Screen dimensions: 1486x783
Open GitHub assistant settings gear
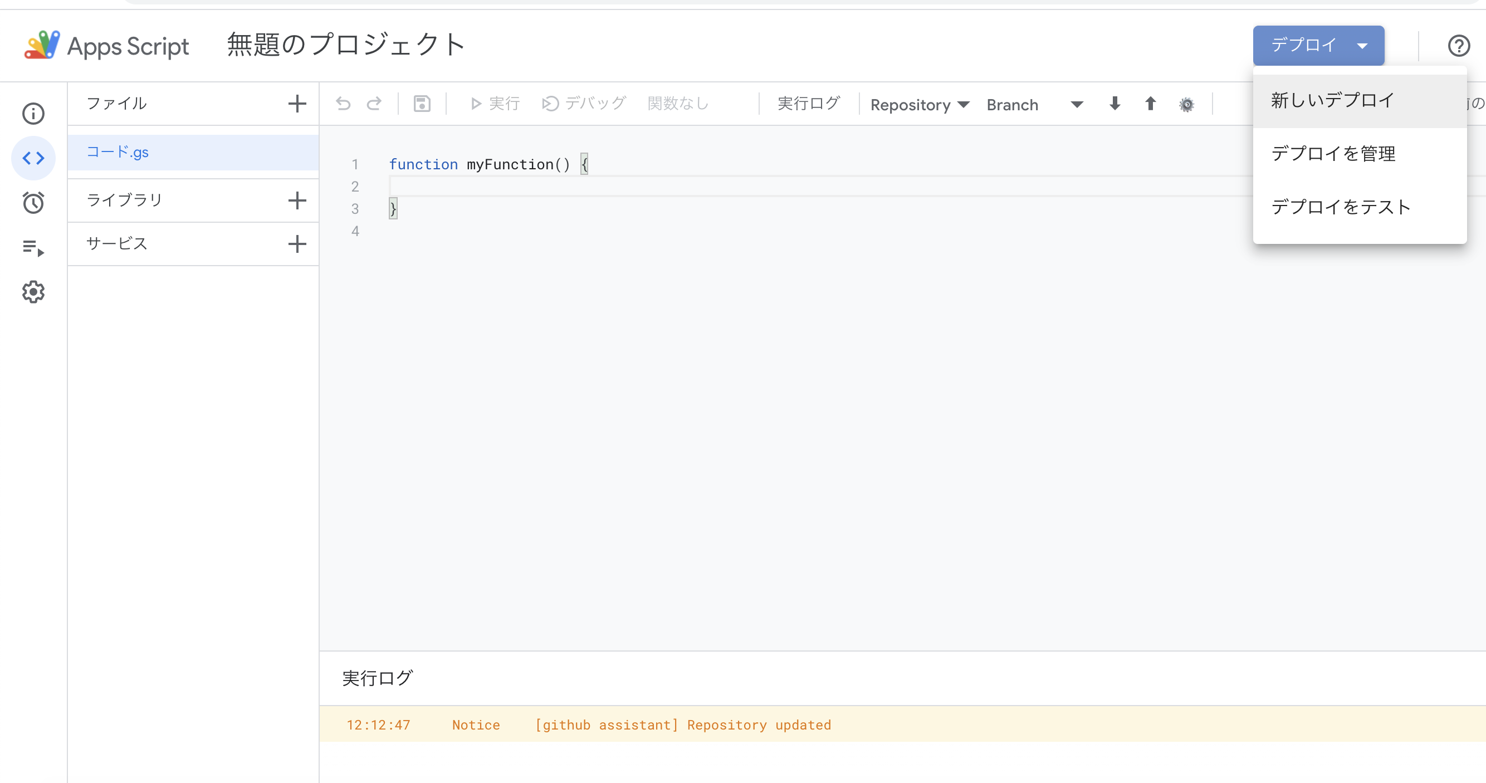1186,104
